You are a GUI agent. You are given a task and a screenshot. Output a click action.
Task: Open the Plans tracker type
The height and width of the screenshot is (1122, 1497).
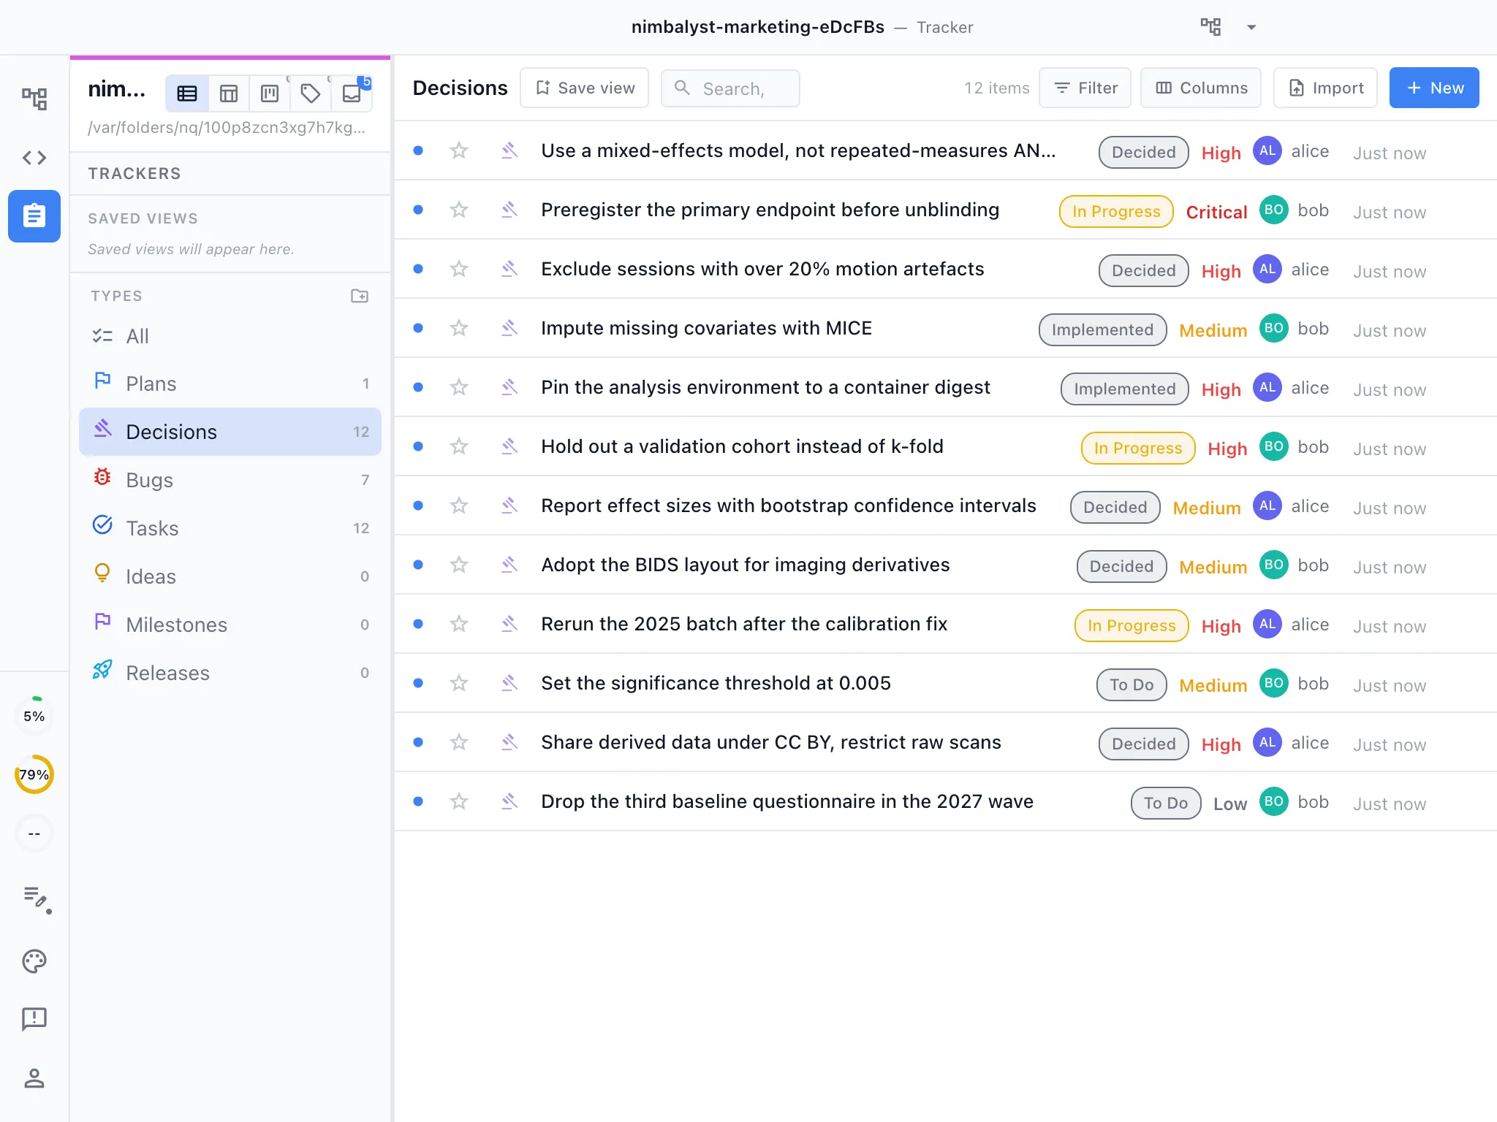[230, 383]
